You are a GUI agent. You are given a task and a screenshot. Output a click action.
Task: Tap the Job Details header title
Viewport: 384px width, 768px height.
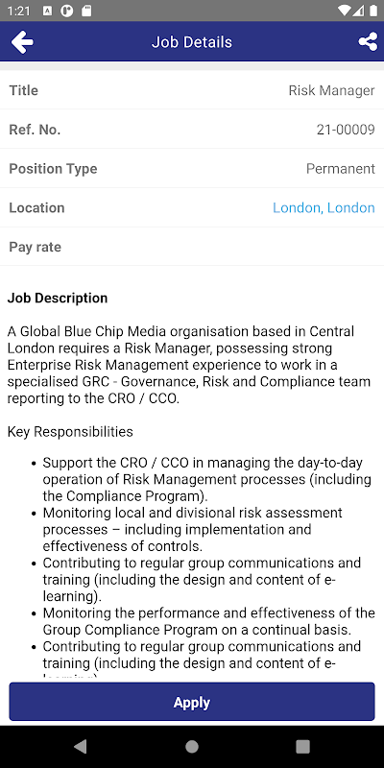(x=192, y=42)
